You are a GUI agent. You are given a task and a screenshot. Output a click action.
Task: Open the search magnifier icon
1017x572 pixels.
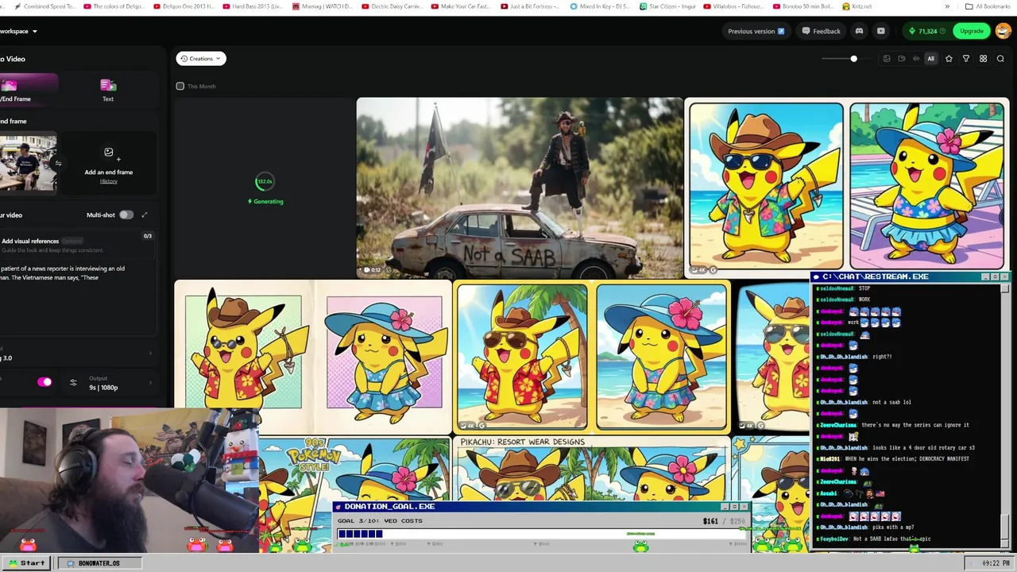click(x=1000, y=59)
